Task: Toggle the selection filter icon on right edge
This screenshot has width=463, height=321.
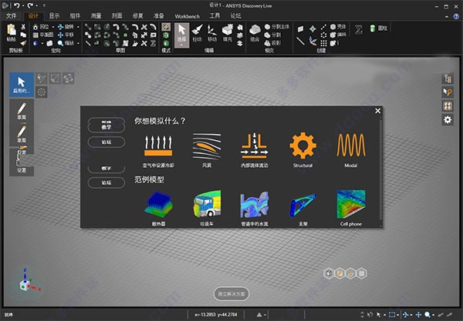Action: (448, 92)
